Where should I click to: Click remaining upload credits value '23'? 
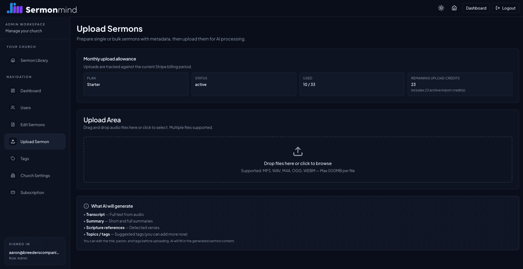pos(413,85)
